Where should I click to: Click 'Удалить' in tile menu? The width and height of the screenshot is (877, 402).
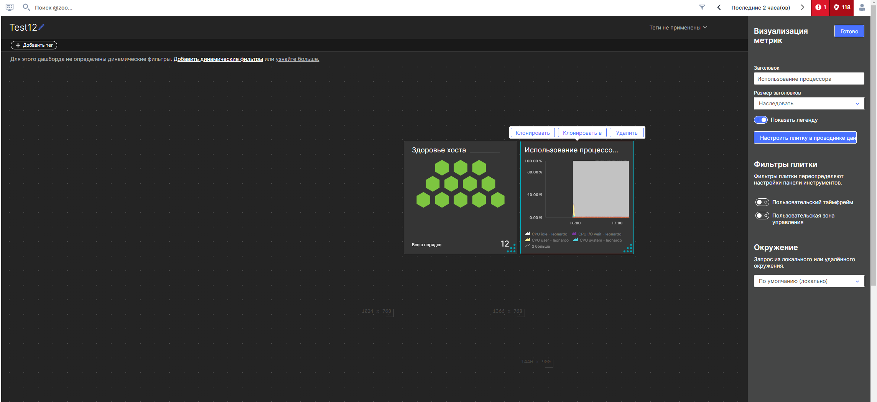(626, 133)
